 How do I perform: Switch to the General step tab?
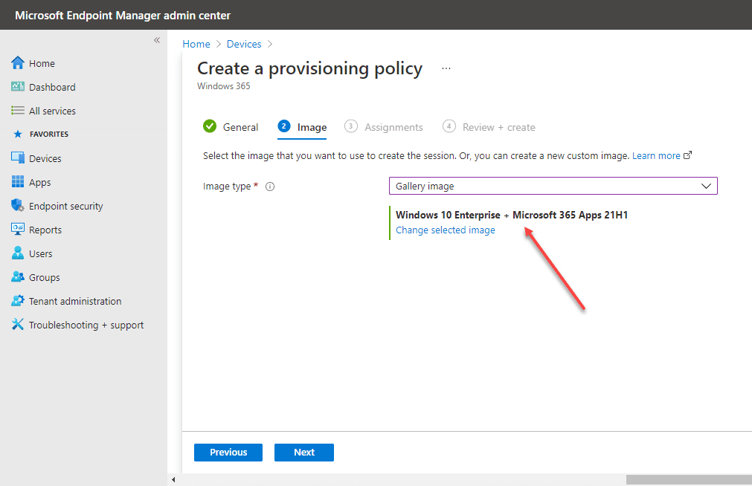click(231, 127)
